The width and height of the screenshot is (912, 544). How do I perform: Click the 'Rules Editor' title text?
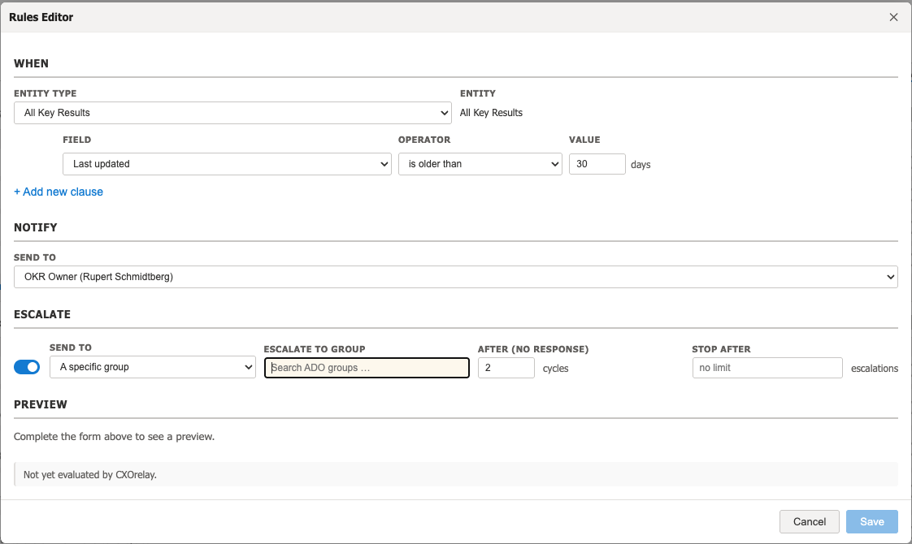pos(41,17)
